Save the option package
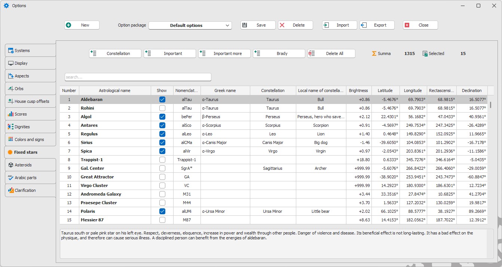This screenshot has width=502, height=267. 258,25
